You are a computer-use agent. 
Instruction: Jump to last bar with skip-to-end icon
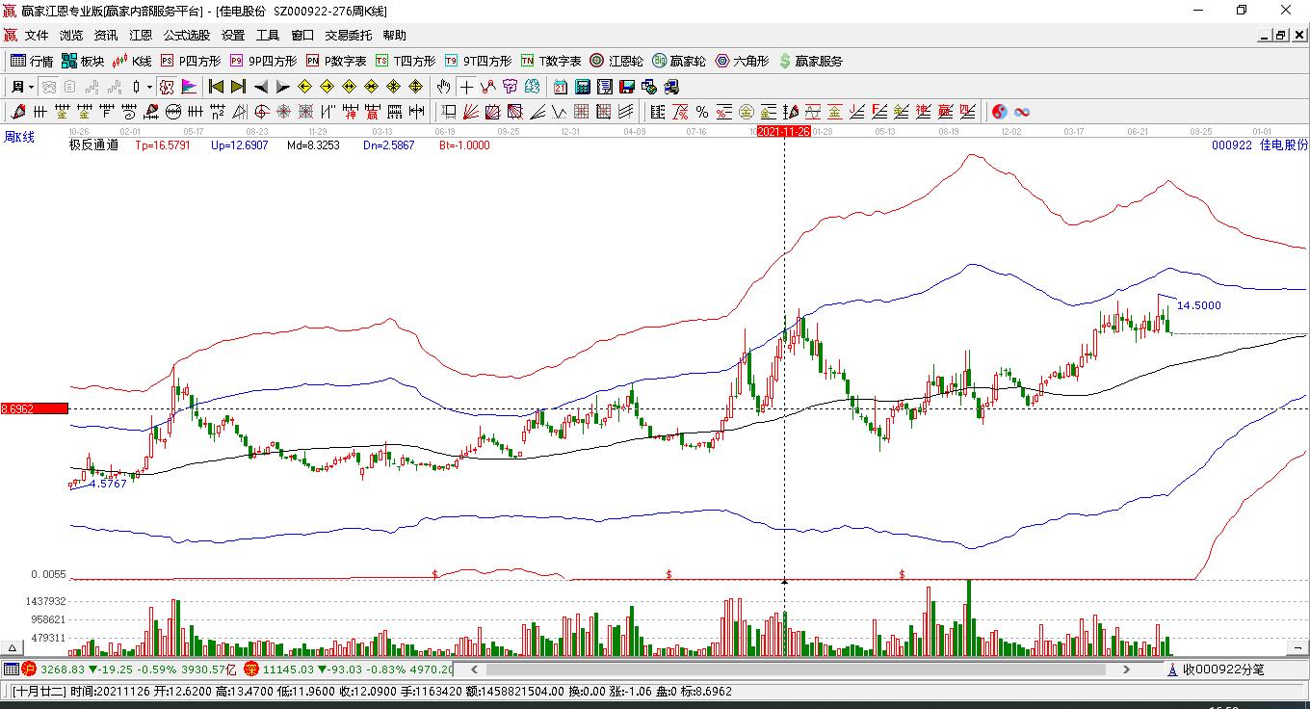point(238,87)
